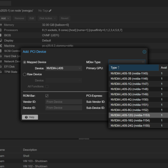
Task: Select the Raw Device radio button
Action: coord(24,74)
